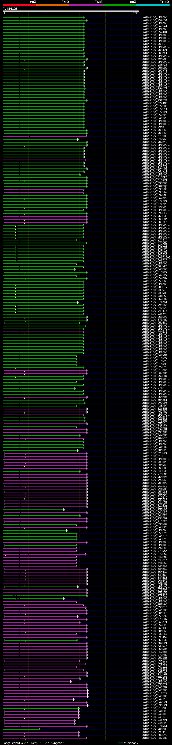Click the purple alignment bar for UniRef100_B7G1U9

pyautogui.click(x=45, y=136)
